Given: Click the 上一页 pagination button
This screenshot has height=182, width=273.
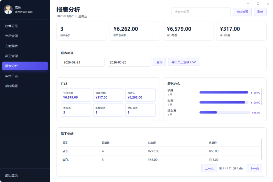Looking at the screenshot, I should pos(209,168).
